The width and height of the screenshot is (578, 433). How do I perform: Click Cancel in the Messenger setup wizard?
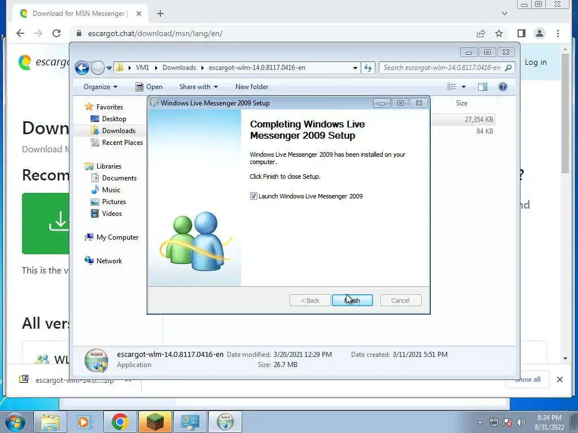coord(400,301)
